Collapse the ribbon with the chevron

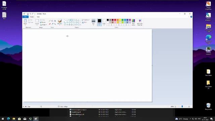click(189, 17)
